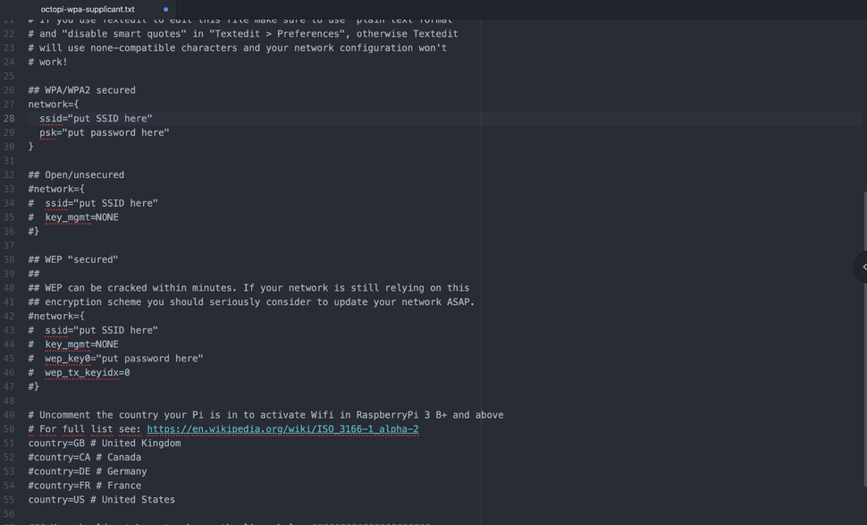This screenshot has height=525, width=867.
Task: Expand the right dock chevron handle
Action: pyautogui.click(x=862, y=267)
